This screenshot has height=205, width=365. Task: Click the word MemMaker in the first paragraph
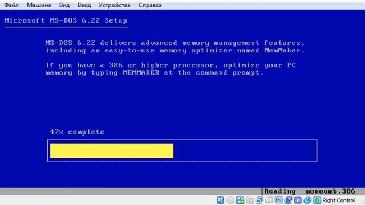click(282, 50)
